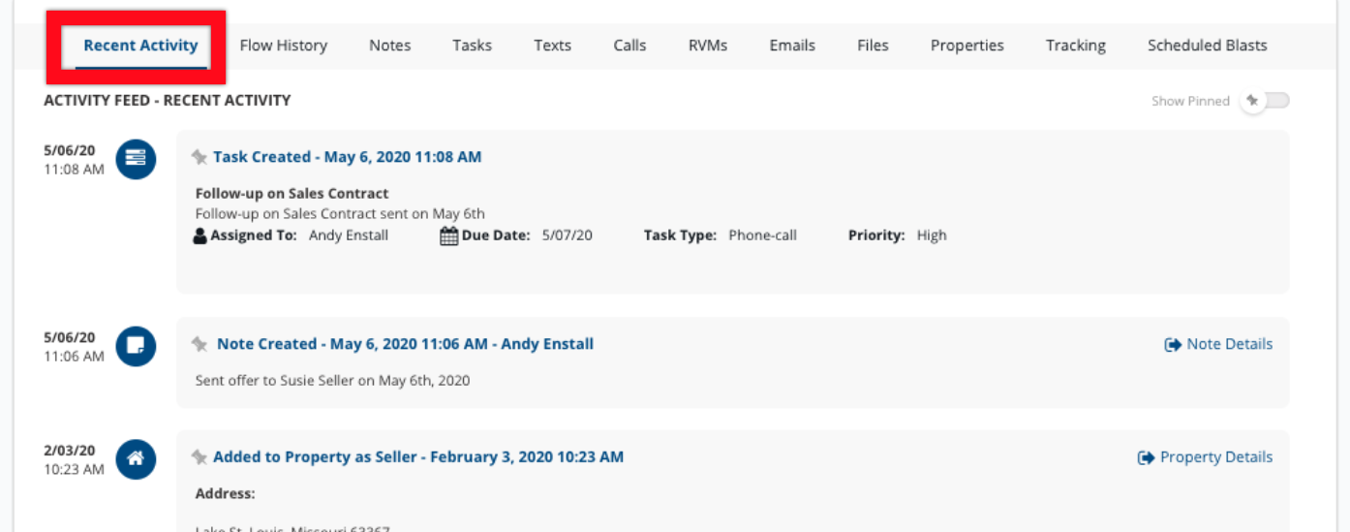Click the Note Details arrow icon

1173,345
